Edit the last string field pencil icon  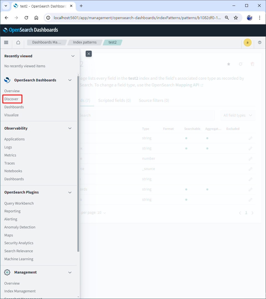[x=250, y=200]
